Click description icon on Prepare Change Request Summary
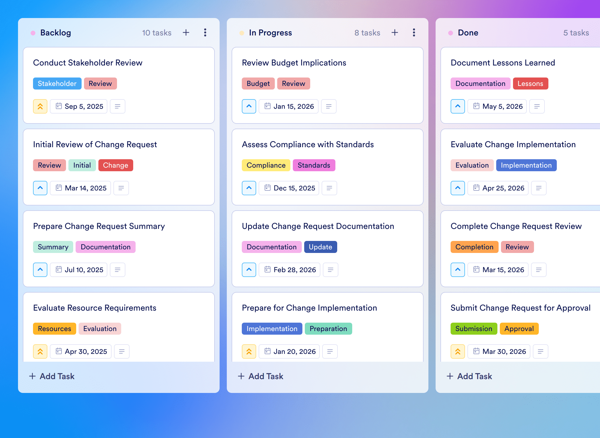 click(118, 270)
